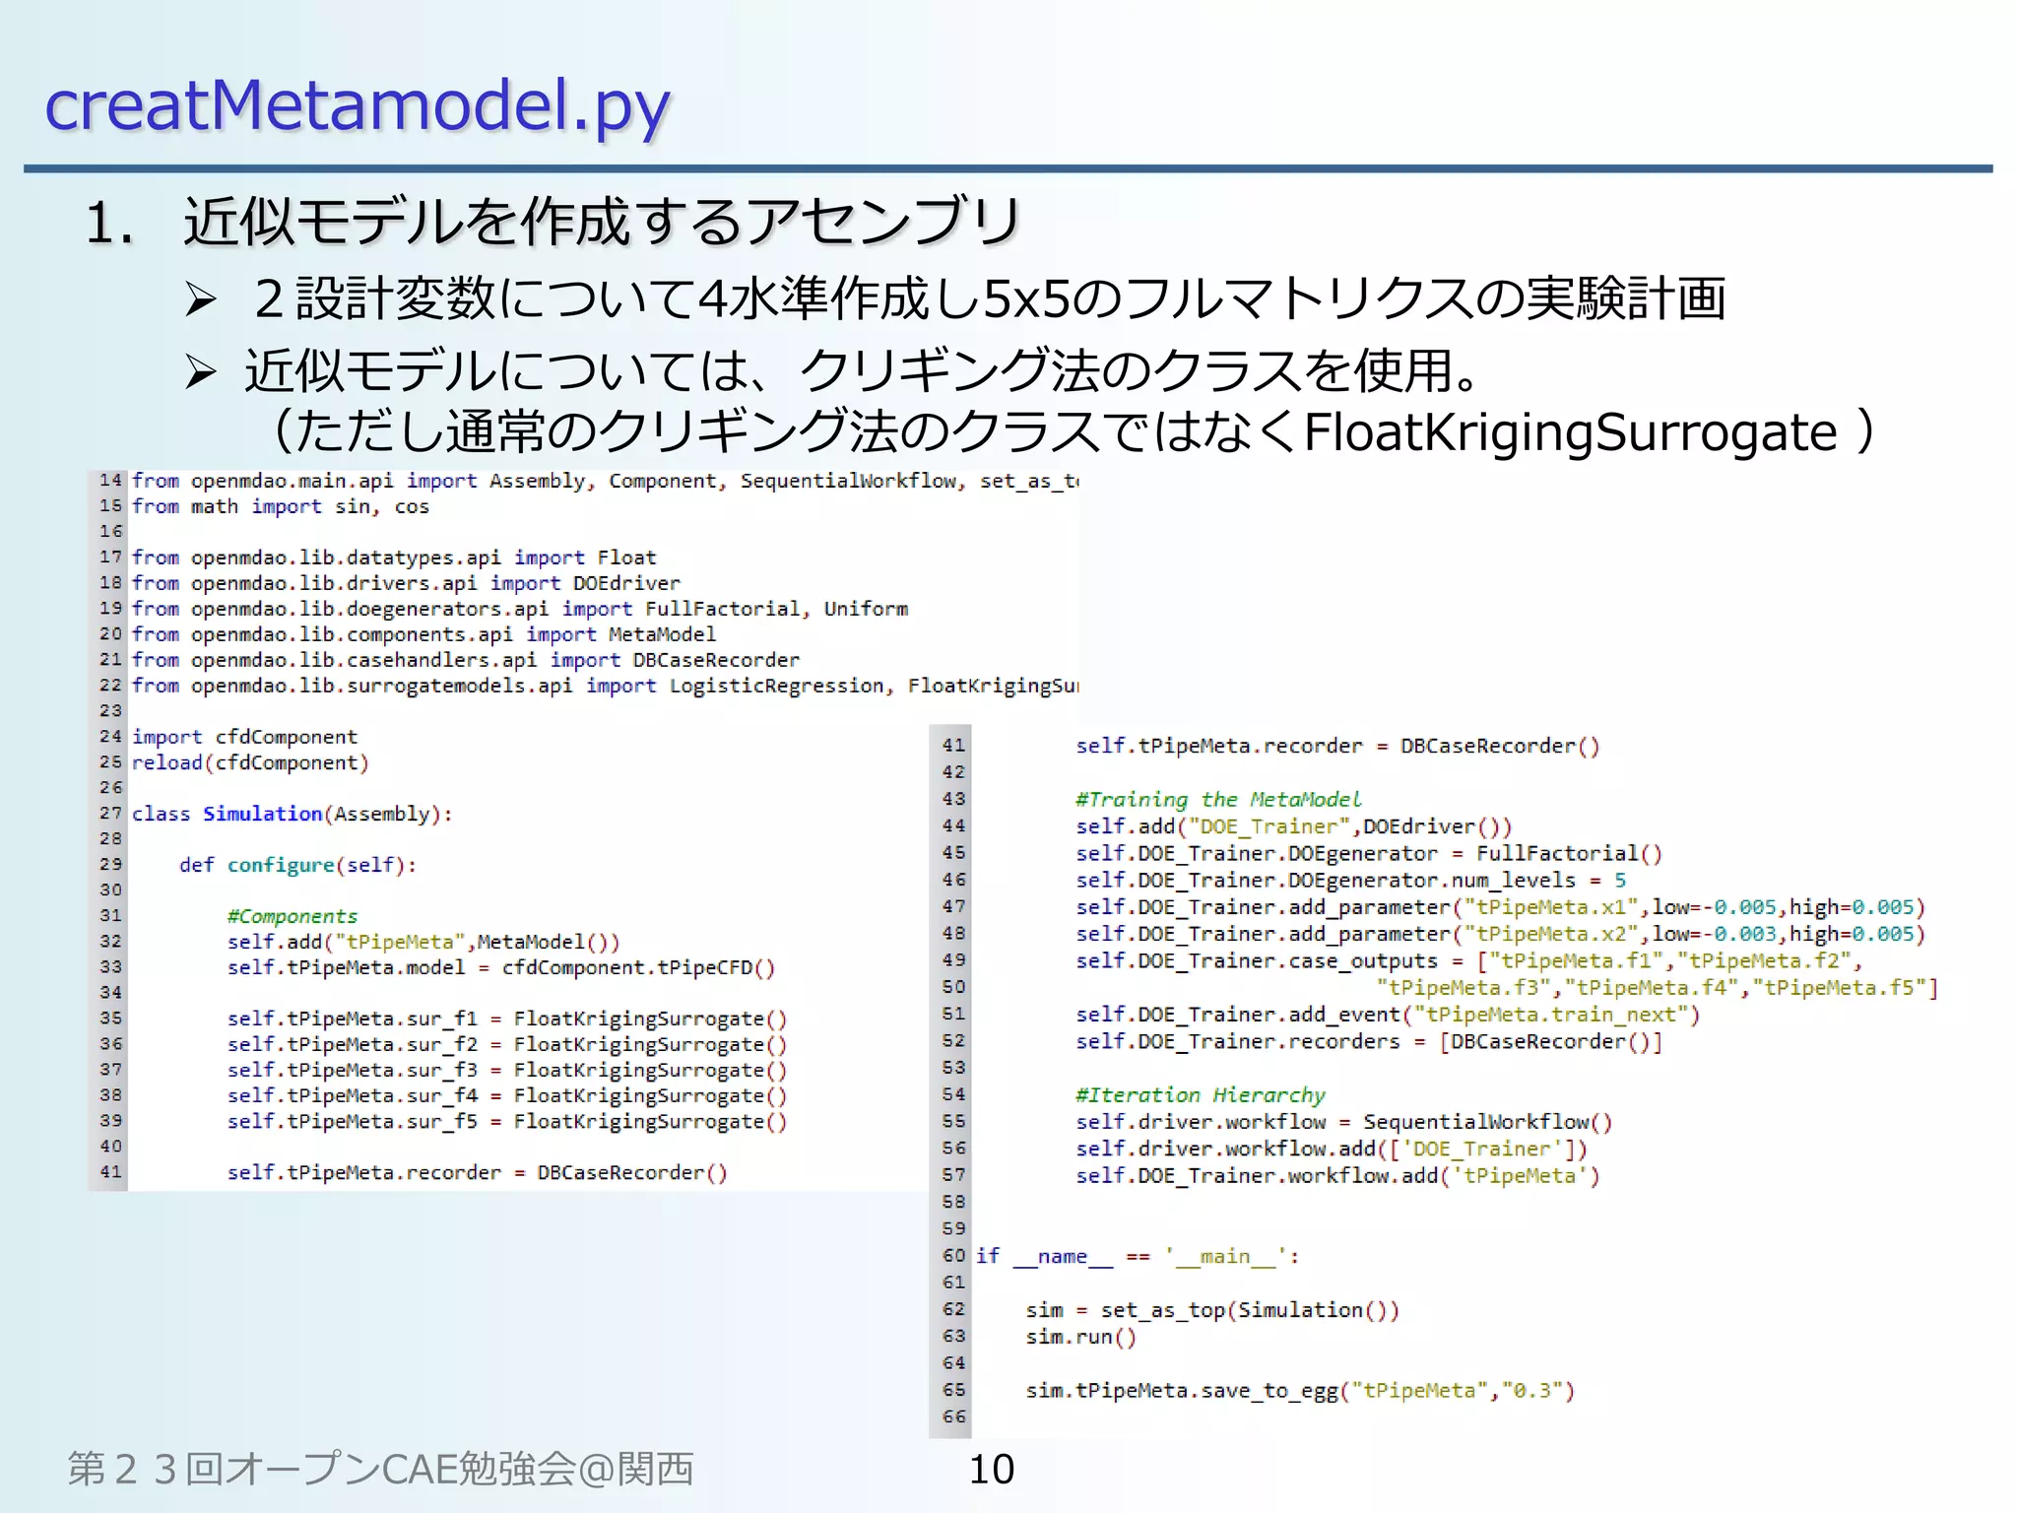
Task: Click line 20 importing MetaModel
Action: (423, 634)
